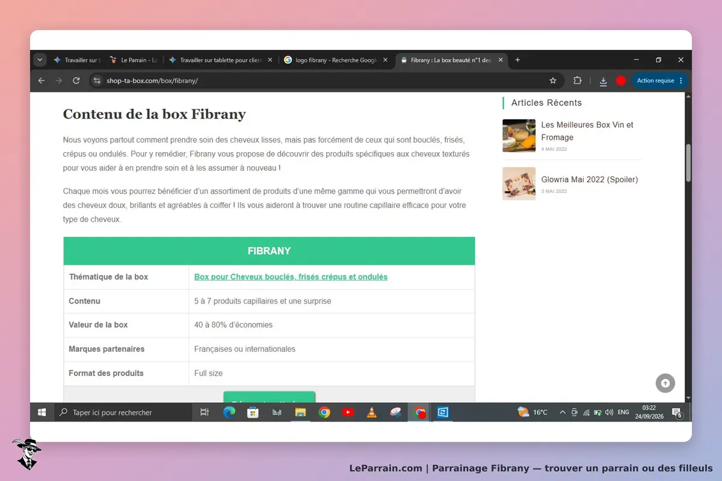Open the Chrome downloads icon
The image size is (722, 481).
[x=603, y=81]
